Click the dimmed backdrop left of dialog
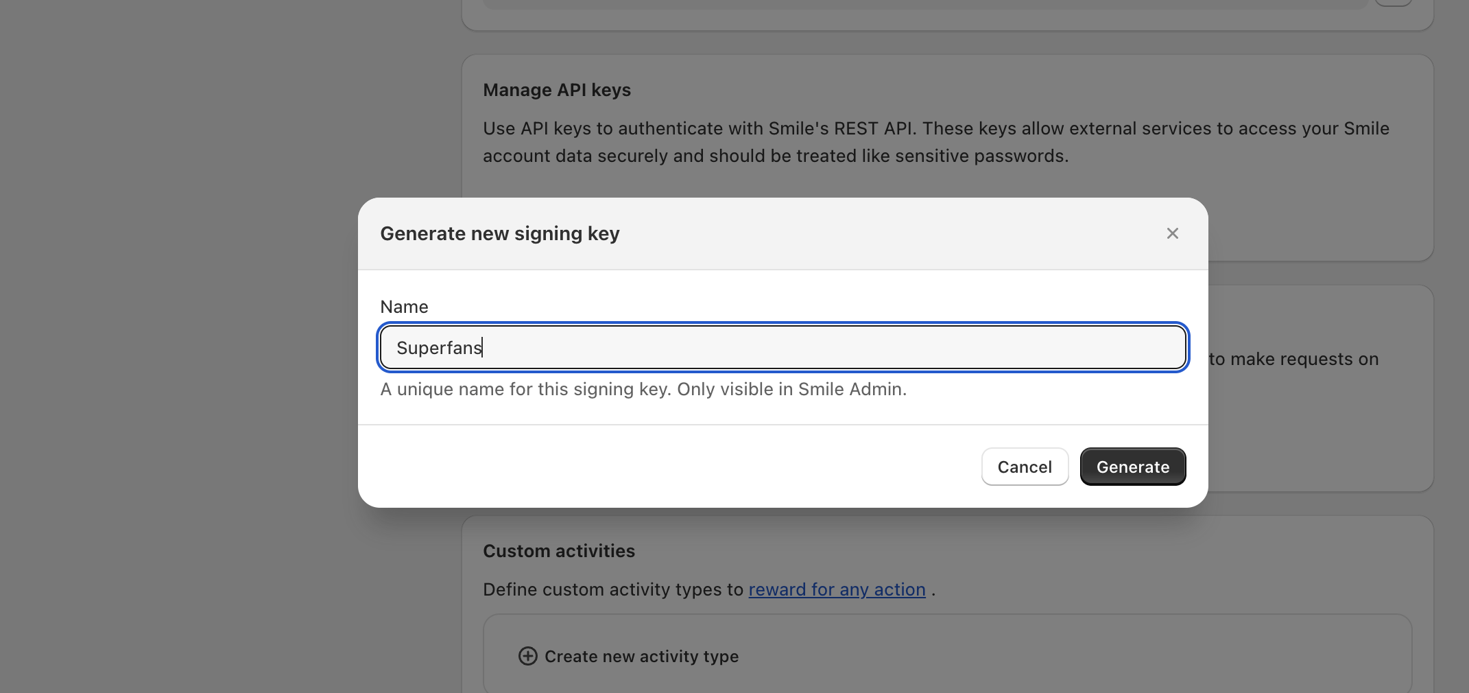 point(178,343)
